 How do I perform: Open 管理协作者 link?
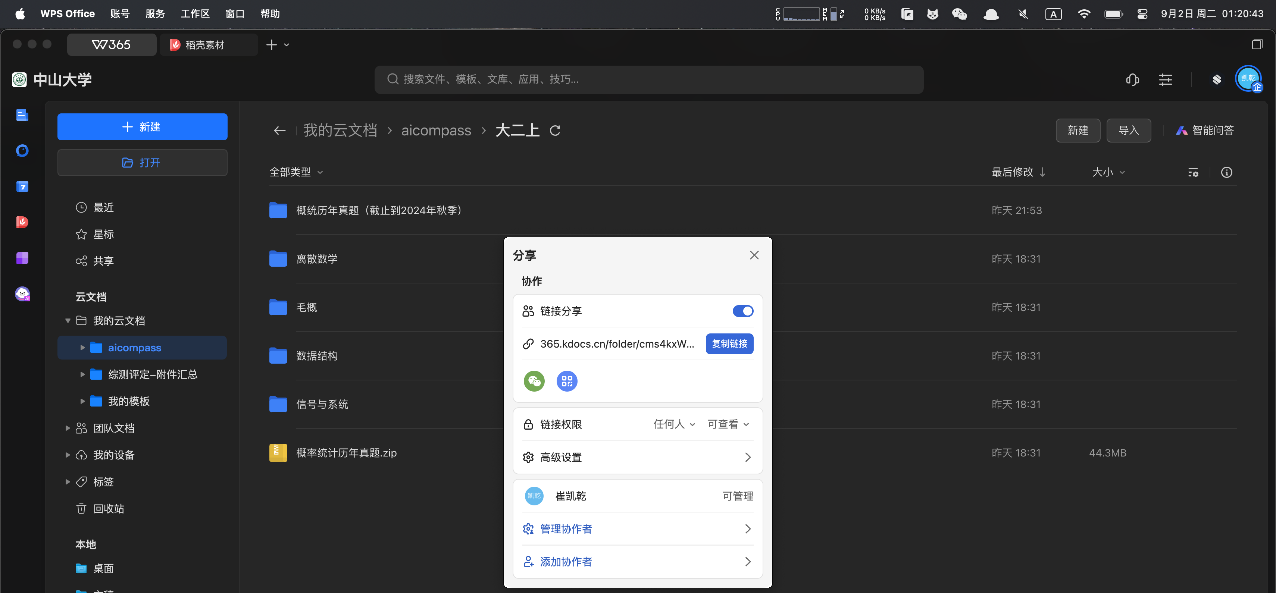(x=638, y=528)
